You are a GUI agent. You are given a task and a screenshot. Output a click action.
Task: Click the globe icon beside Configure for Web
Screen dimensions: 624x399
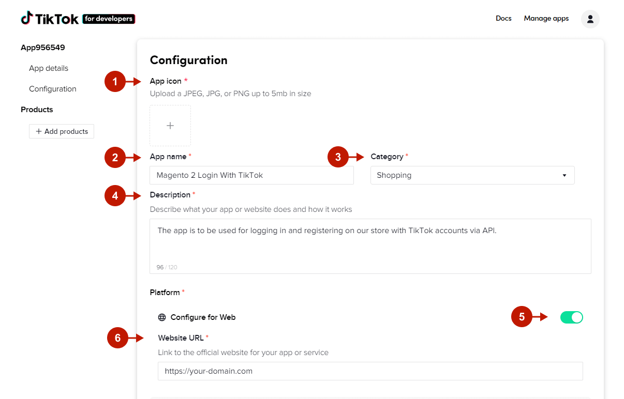coord(162,317)
